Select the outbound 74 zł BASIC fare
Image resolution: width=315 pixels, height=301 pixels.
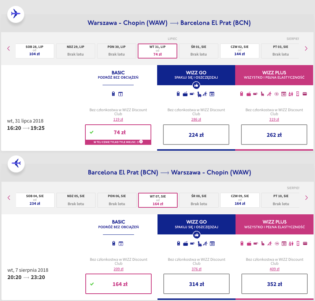[118, 132]
